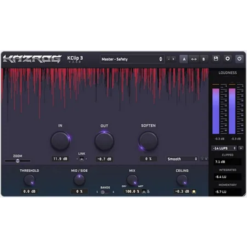Screen dimensions: 247x247
Task: Click the save preset floppy disk icon
Action: pos(216,59)
